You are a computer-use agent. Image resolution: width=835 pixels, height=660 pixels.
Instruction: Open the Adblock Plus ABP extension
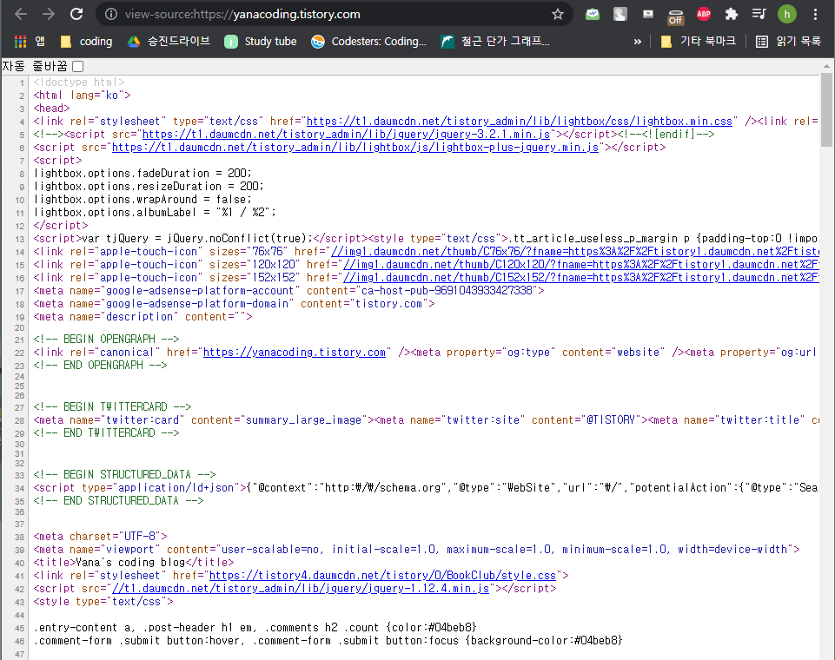pos(704,15)
